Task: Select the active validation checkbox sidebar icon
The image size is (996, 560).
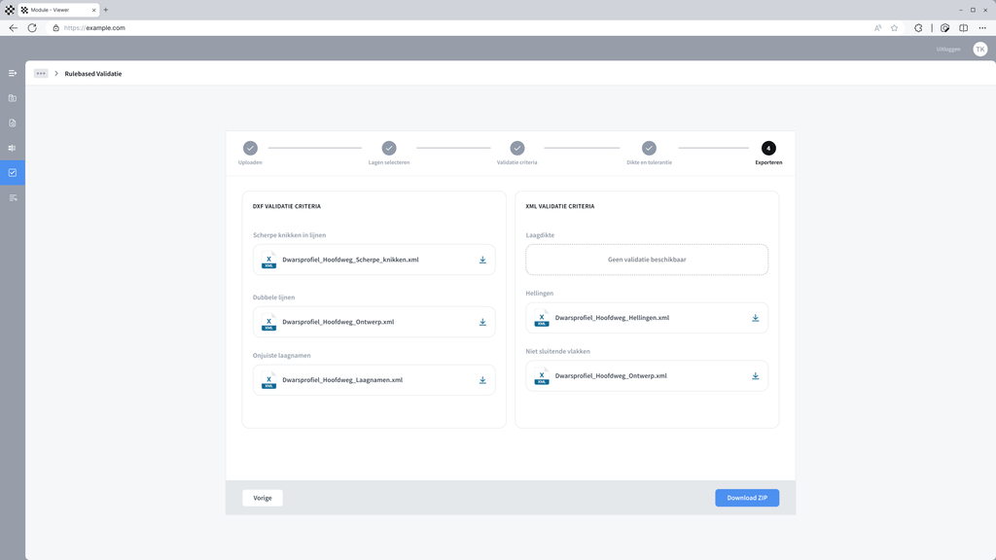Action: pos(12,173)
